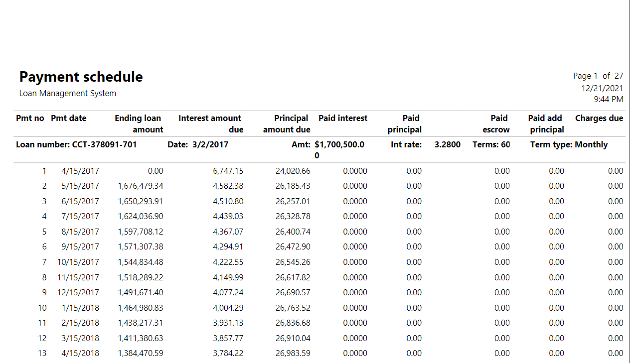
Task: Select the Paid principal column header
Action: 405,123
